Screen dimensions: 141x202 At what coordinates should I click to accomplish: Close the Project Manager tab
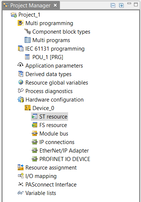55,5
